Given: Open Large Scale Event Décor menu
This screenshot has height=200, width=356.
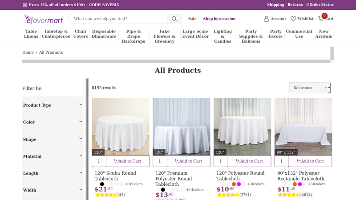Looking at the screenshot, I should 195,34.
